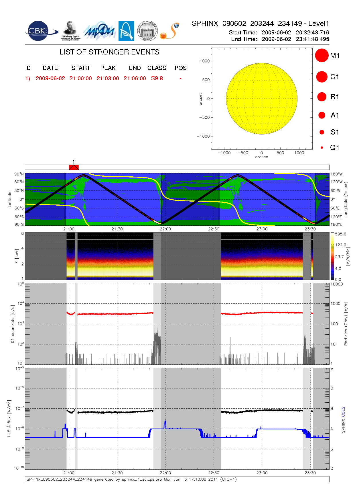Viewport: 355px width, 503px height.
Task: Click the blue GOES flux spike near 22:00
Action: [165, 425]
